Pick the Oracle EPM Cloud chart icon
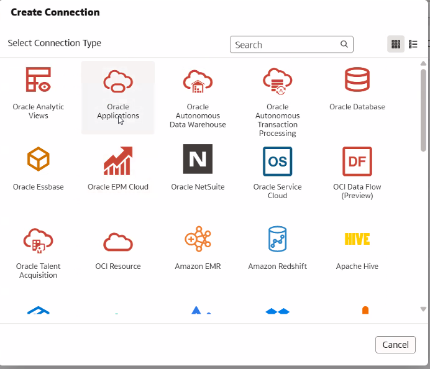 (x=118, y=161)
